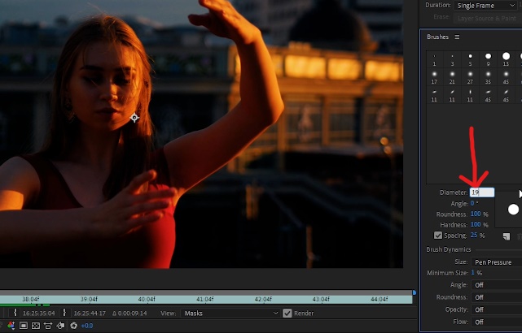522x333 pixels.
Task: Toggle mask and shape path visibility icon
Action: [x=48, y=326]
